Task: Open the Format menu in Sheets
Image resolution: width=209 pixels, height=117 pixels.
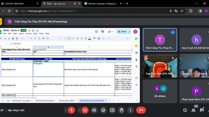Action: 28,33
